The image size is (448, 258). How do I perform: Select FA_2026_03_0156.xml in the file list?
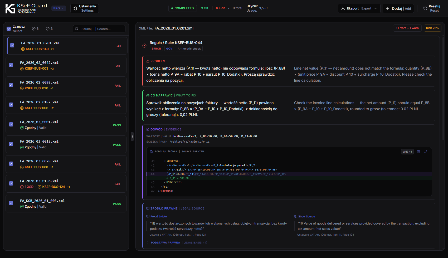(66, 184)
